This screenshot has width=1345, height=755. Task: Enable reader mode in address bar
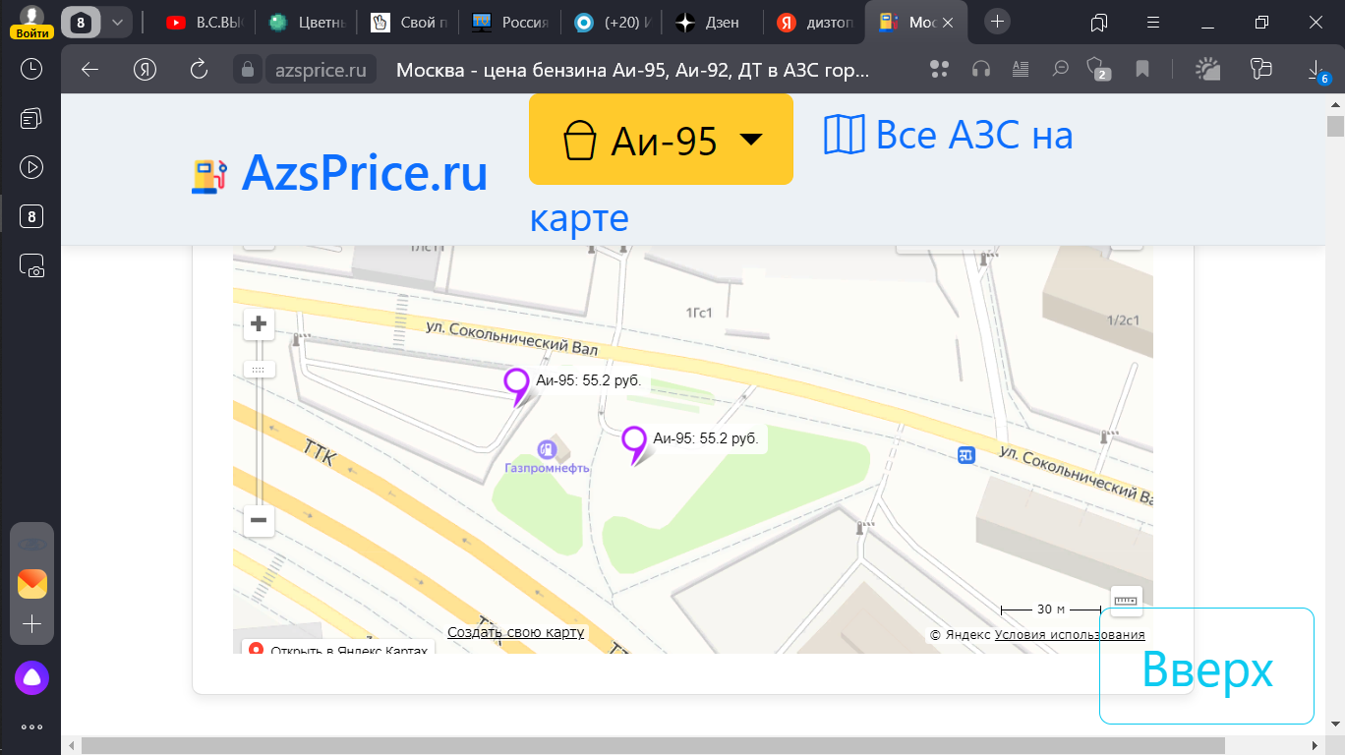(x=1021, y=69)
